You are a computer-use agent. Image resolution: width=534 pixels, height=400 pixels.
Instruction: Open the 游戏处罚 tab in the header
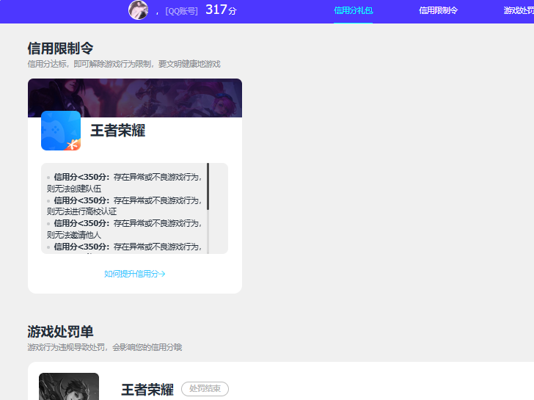point(519,10)
